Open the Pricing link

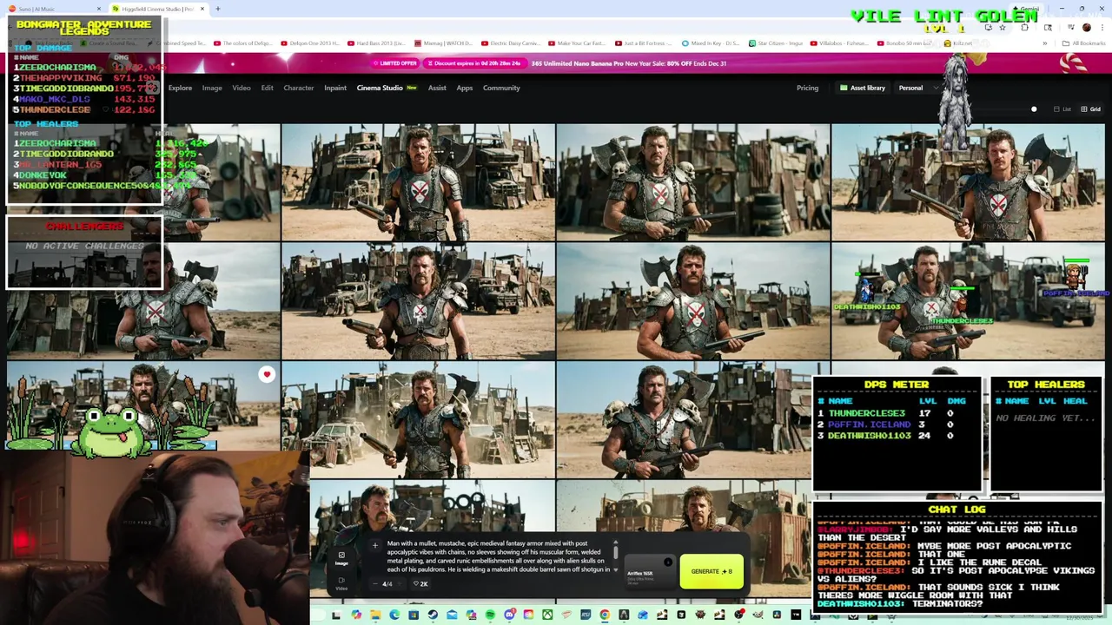click(807, 88)
